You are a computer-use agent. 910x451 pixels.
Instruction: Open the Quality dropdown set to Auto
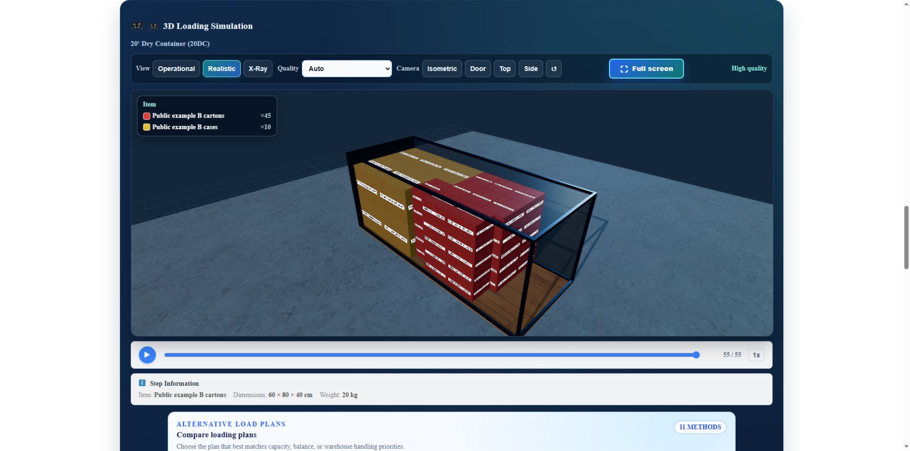click(x=347, y=69)
